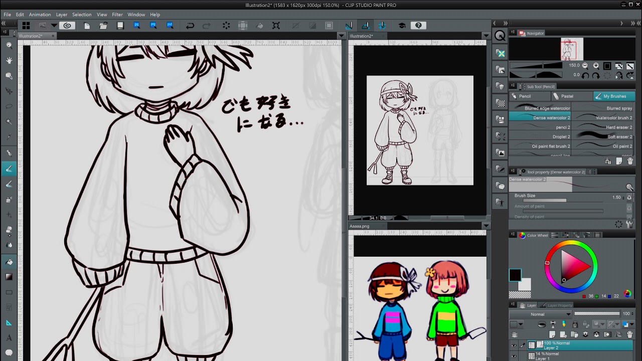Select the Auto select magic wand tool
The image size is (642, 361).
coord(9,122)
